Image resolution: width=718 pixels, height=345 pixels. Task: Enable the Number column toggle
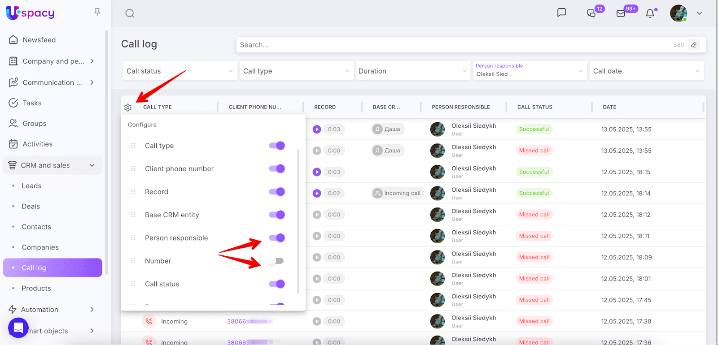[276, 261]
